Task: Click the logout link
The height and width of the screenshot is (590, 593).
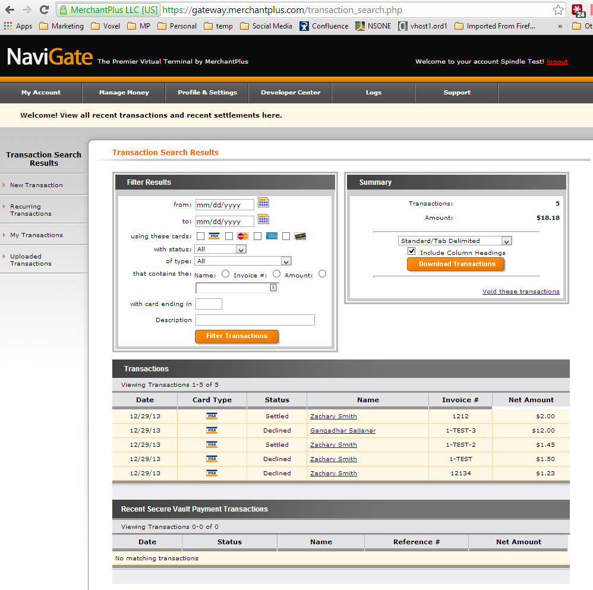Action: (x=557, y=62)
